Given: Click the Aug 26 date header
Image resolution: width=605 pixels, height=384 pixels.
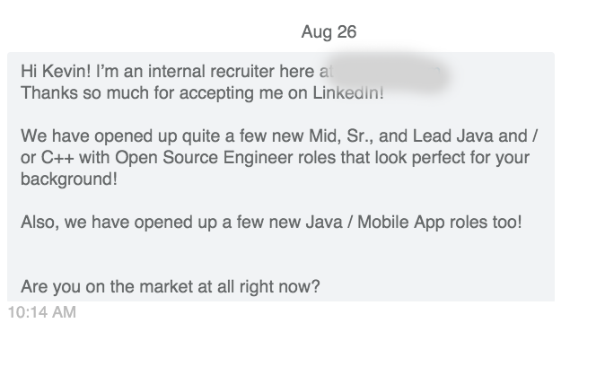Looking at the screenshot, I should (x=329, y=31).
